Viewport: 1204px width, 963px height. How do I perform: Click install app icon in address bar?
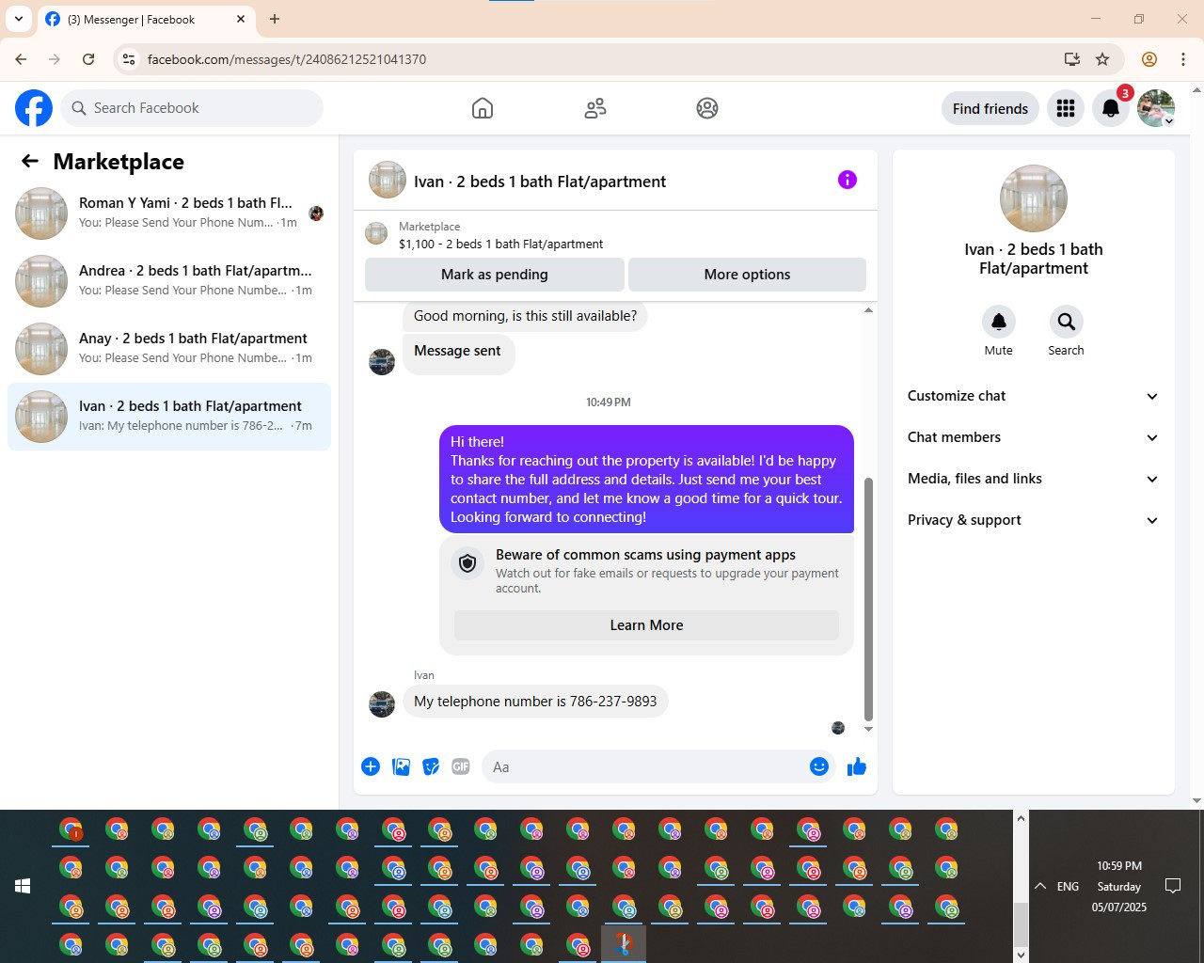[1072, 59]
